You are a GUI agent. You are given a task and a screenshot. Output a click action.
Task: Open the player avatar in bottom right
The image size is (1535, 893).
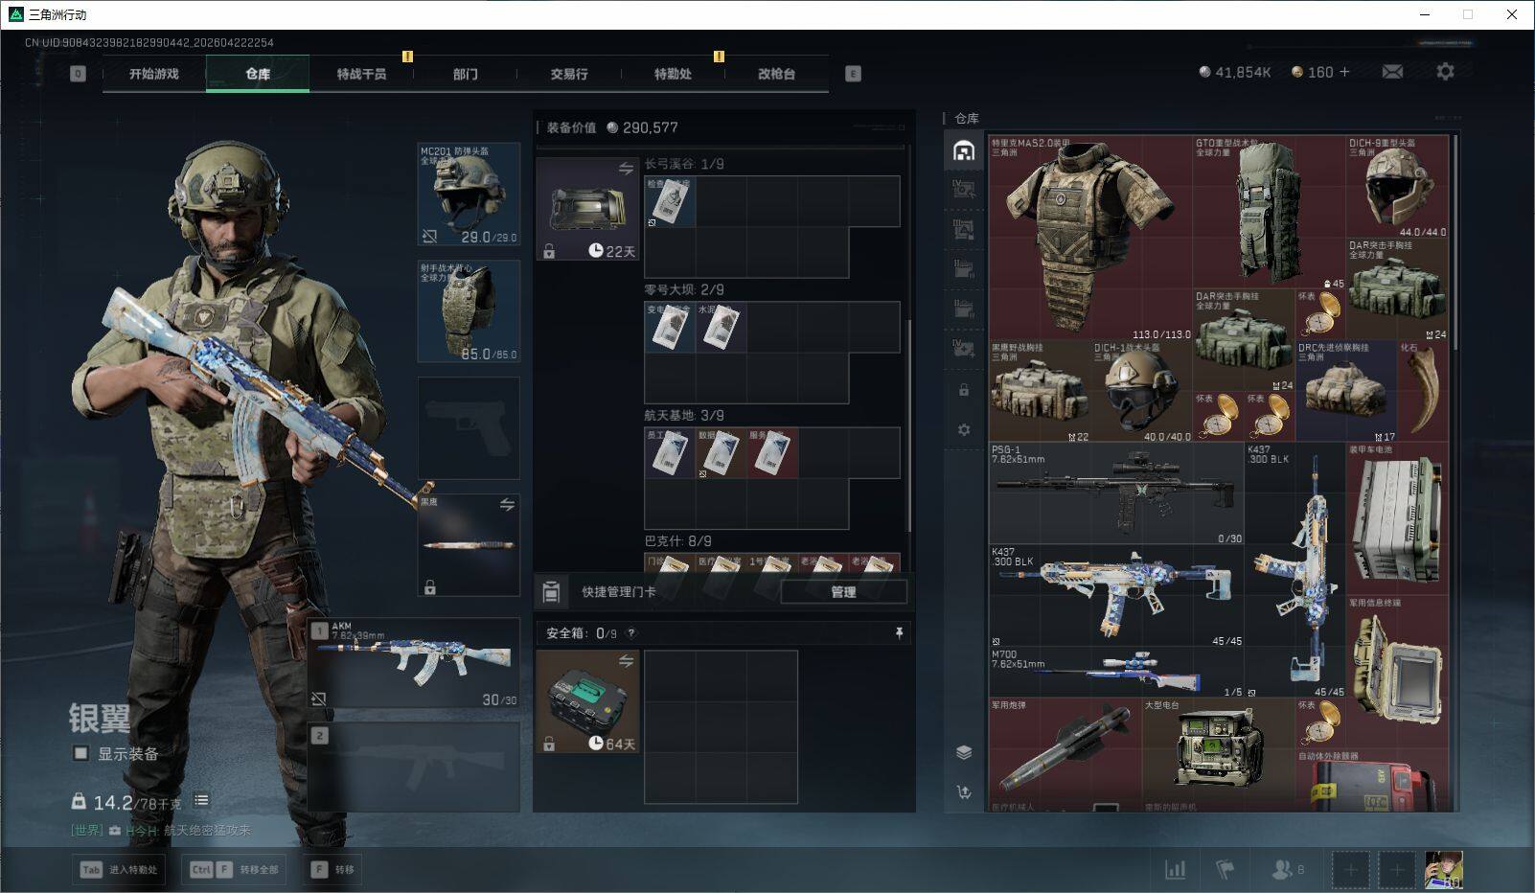point(1444,870)
